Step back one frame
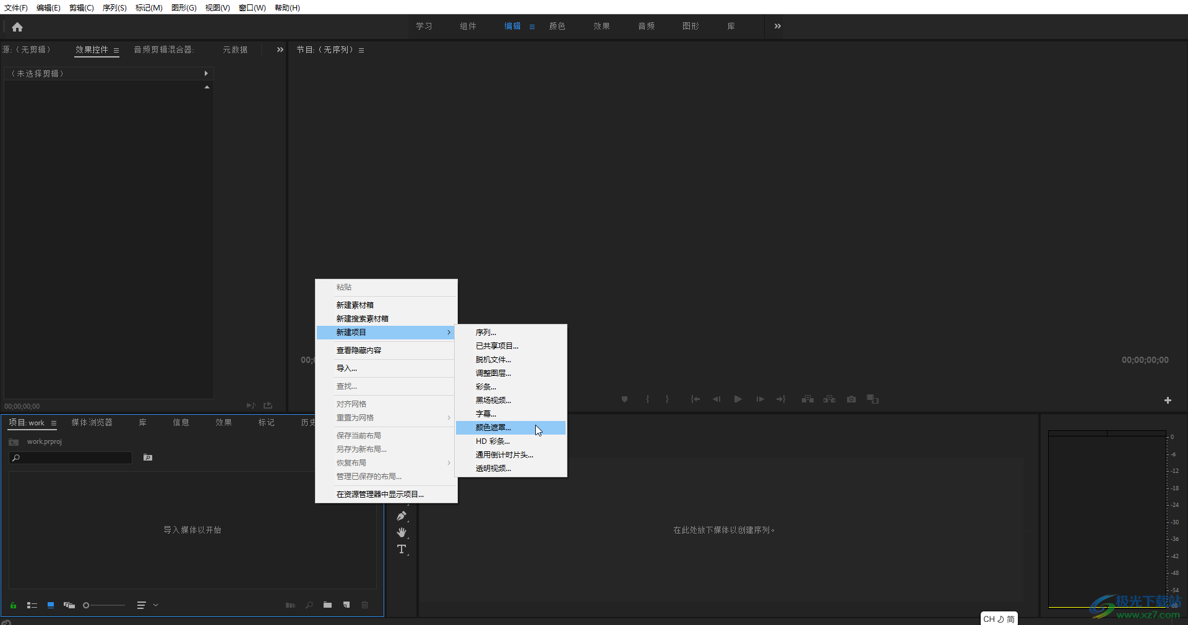1188x625 pixels. (717, 399)
